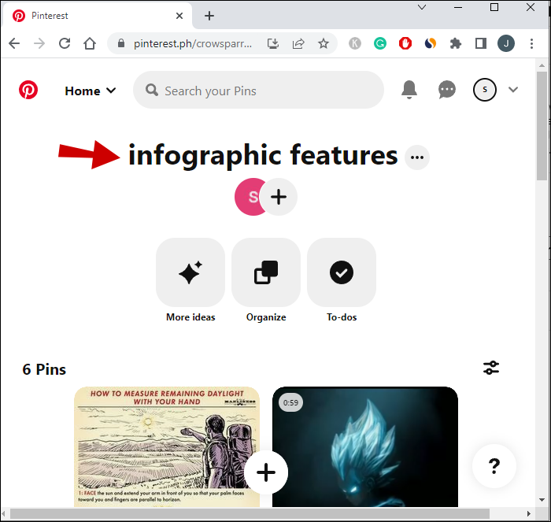The width and height of the screenshot is (551, 522).
Task: Open More ideas sparkle tile
Action: click(x=190, y=272)
